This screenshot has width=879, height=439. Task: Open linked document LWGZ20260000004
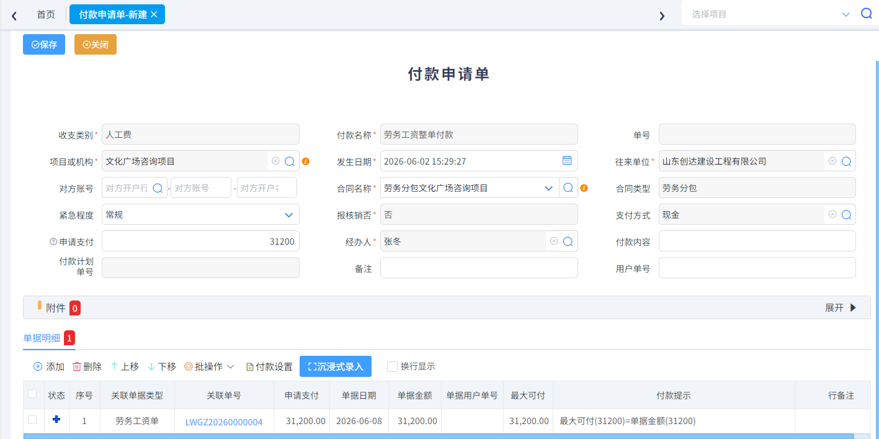click(x=224, y=422)
